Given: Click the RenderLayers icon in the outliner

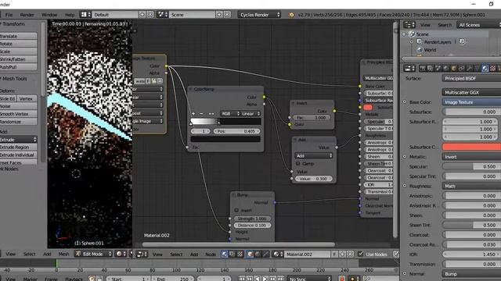Looking at the screenshot, I should click(420, 41).
